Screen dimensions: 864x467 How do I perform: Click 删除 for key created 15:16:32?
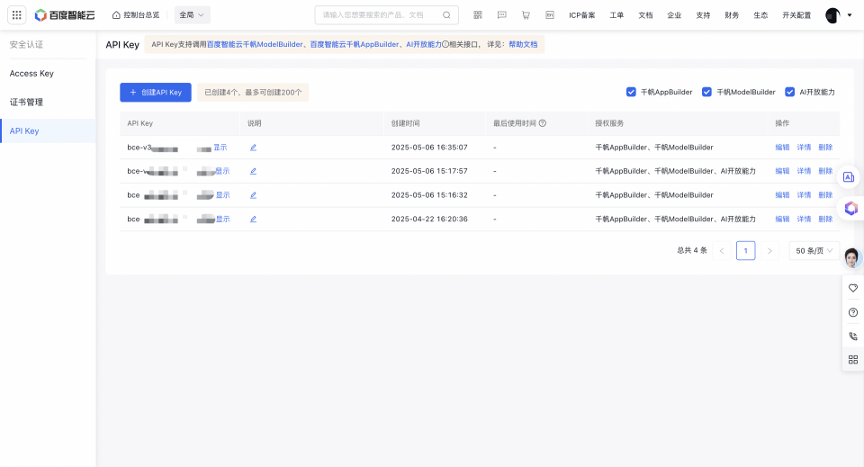[825, 195]
